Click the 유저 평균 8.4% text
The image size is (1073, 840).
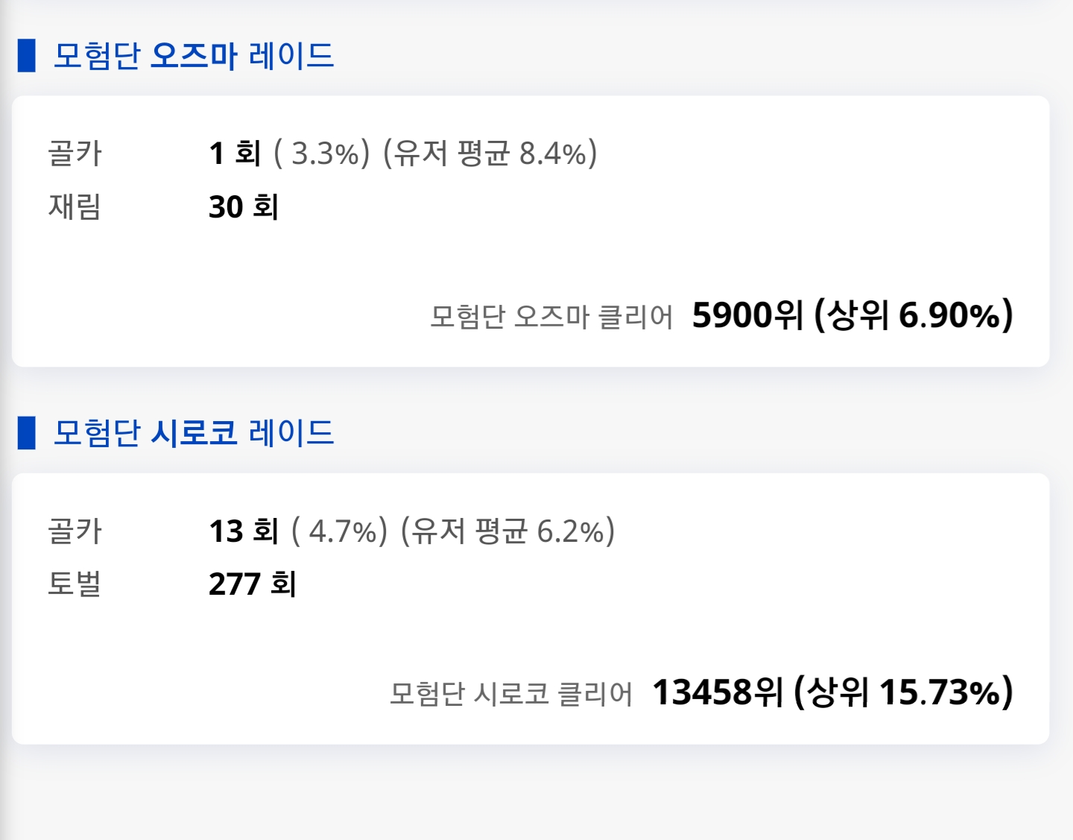point(490,154)
